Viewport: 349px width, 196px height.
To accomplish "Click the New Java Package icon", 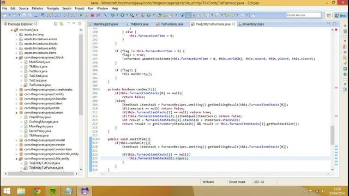I will point(142,15).
